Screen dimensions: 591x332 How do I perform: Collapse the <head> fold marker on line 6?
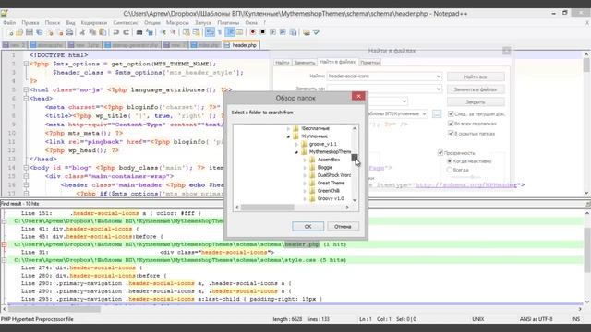pyautogui.click(x=26, y=99)
